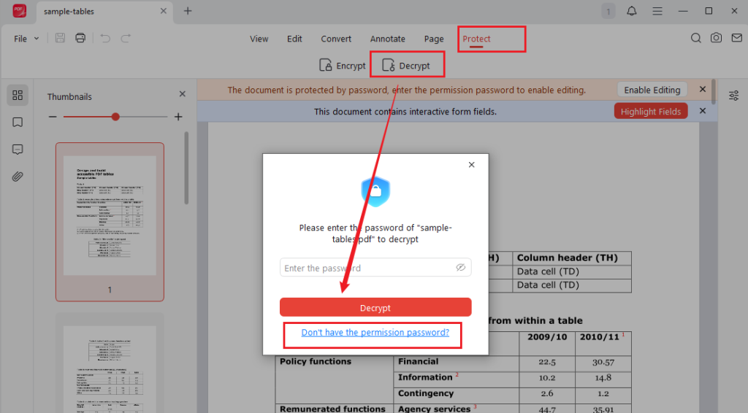Image resolution: width=748 pixels, height=413 pixels.
Task: Open a new tab with plus button
Action: [188, 11]
